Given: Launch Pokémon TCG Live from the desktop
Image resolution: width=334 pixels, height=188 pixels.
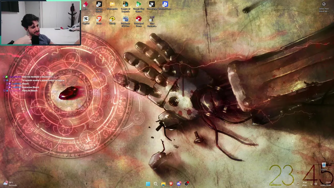Looking at the screenshot, I should (x=126, y=21).
